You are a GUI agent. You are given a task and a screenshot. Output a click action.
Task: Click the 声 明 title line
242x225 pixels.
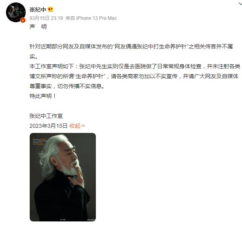click(x=38, y=27)
